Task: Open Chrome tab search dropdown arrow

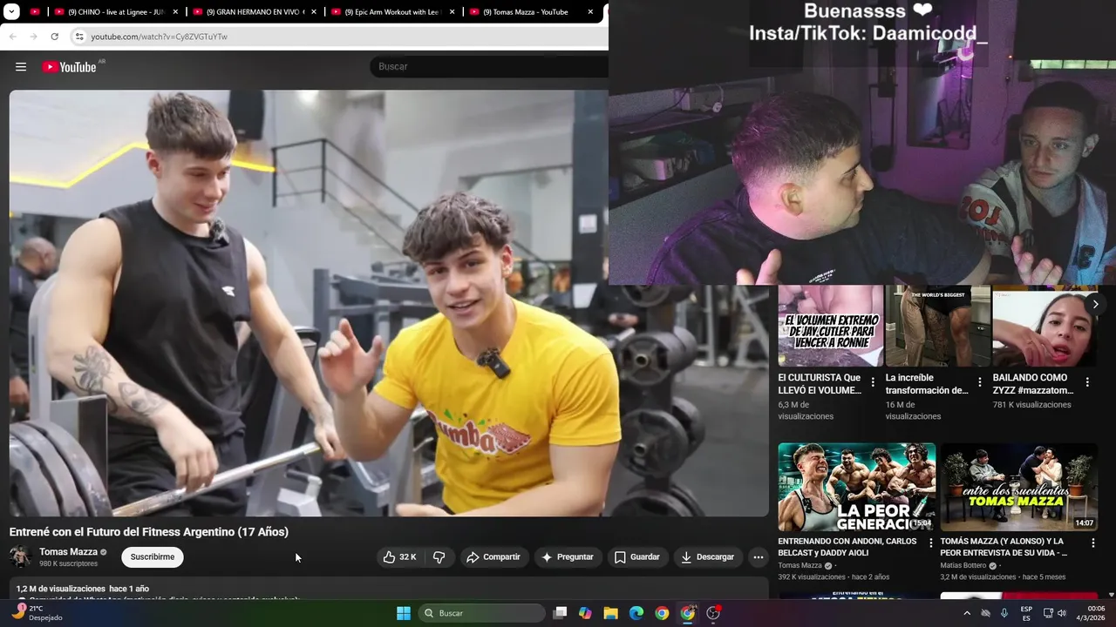Action: (x=11, y=12)
